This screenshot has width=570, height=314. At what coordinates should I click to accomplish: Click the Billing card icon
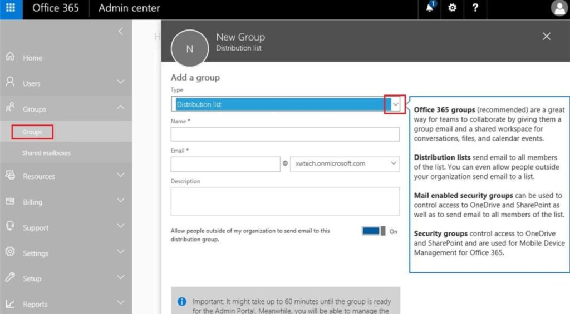pyautogui.click(x=10, y=201)
